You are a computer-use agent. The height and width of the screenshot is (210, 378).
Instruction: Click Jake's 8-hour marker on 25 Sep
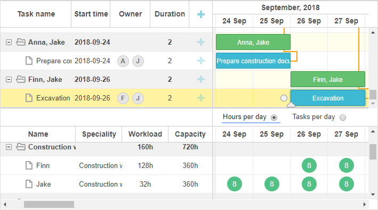click(272, 184)
